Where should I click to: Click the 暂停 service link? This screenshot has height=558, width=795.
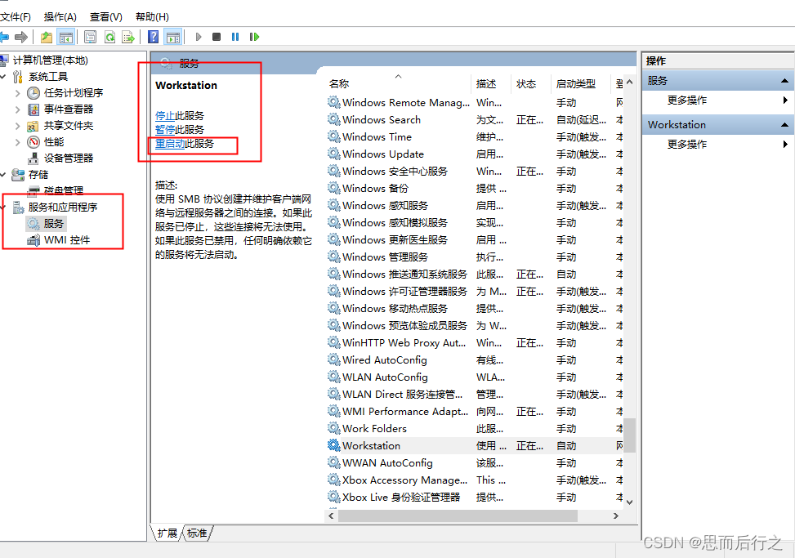(165, 129)
